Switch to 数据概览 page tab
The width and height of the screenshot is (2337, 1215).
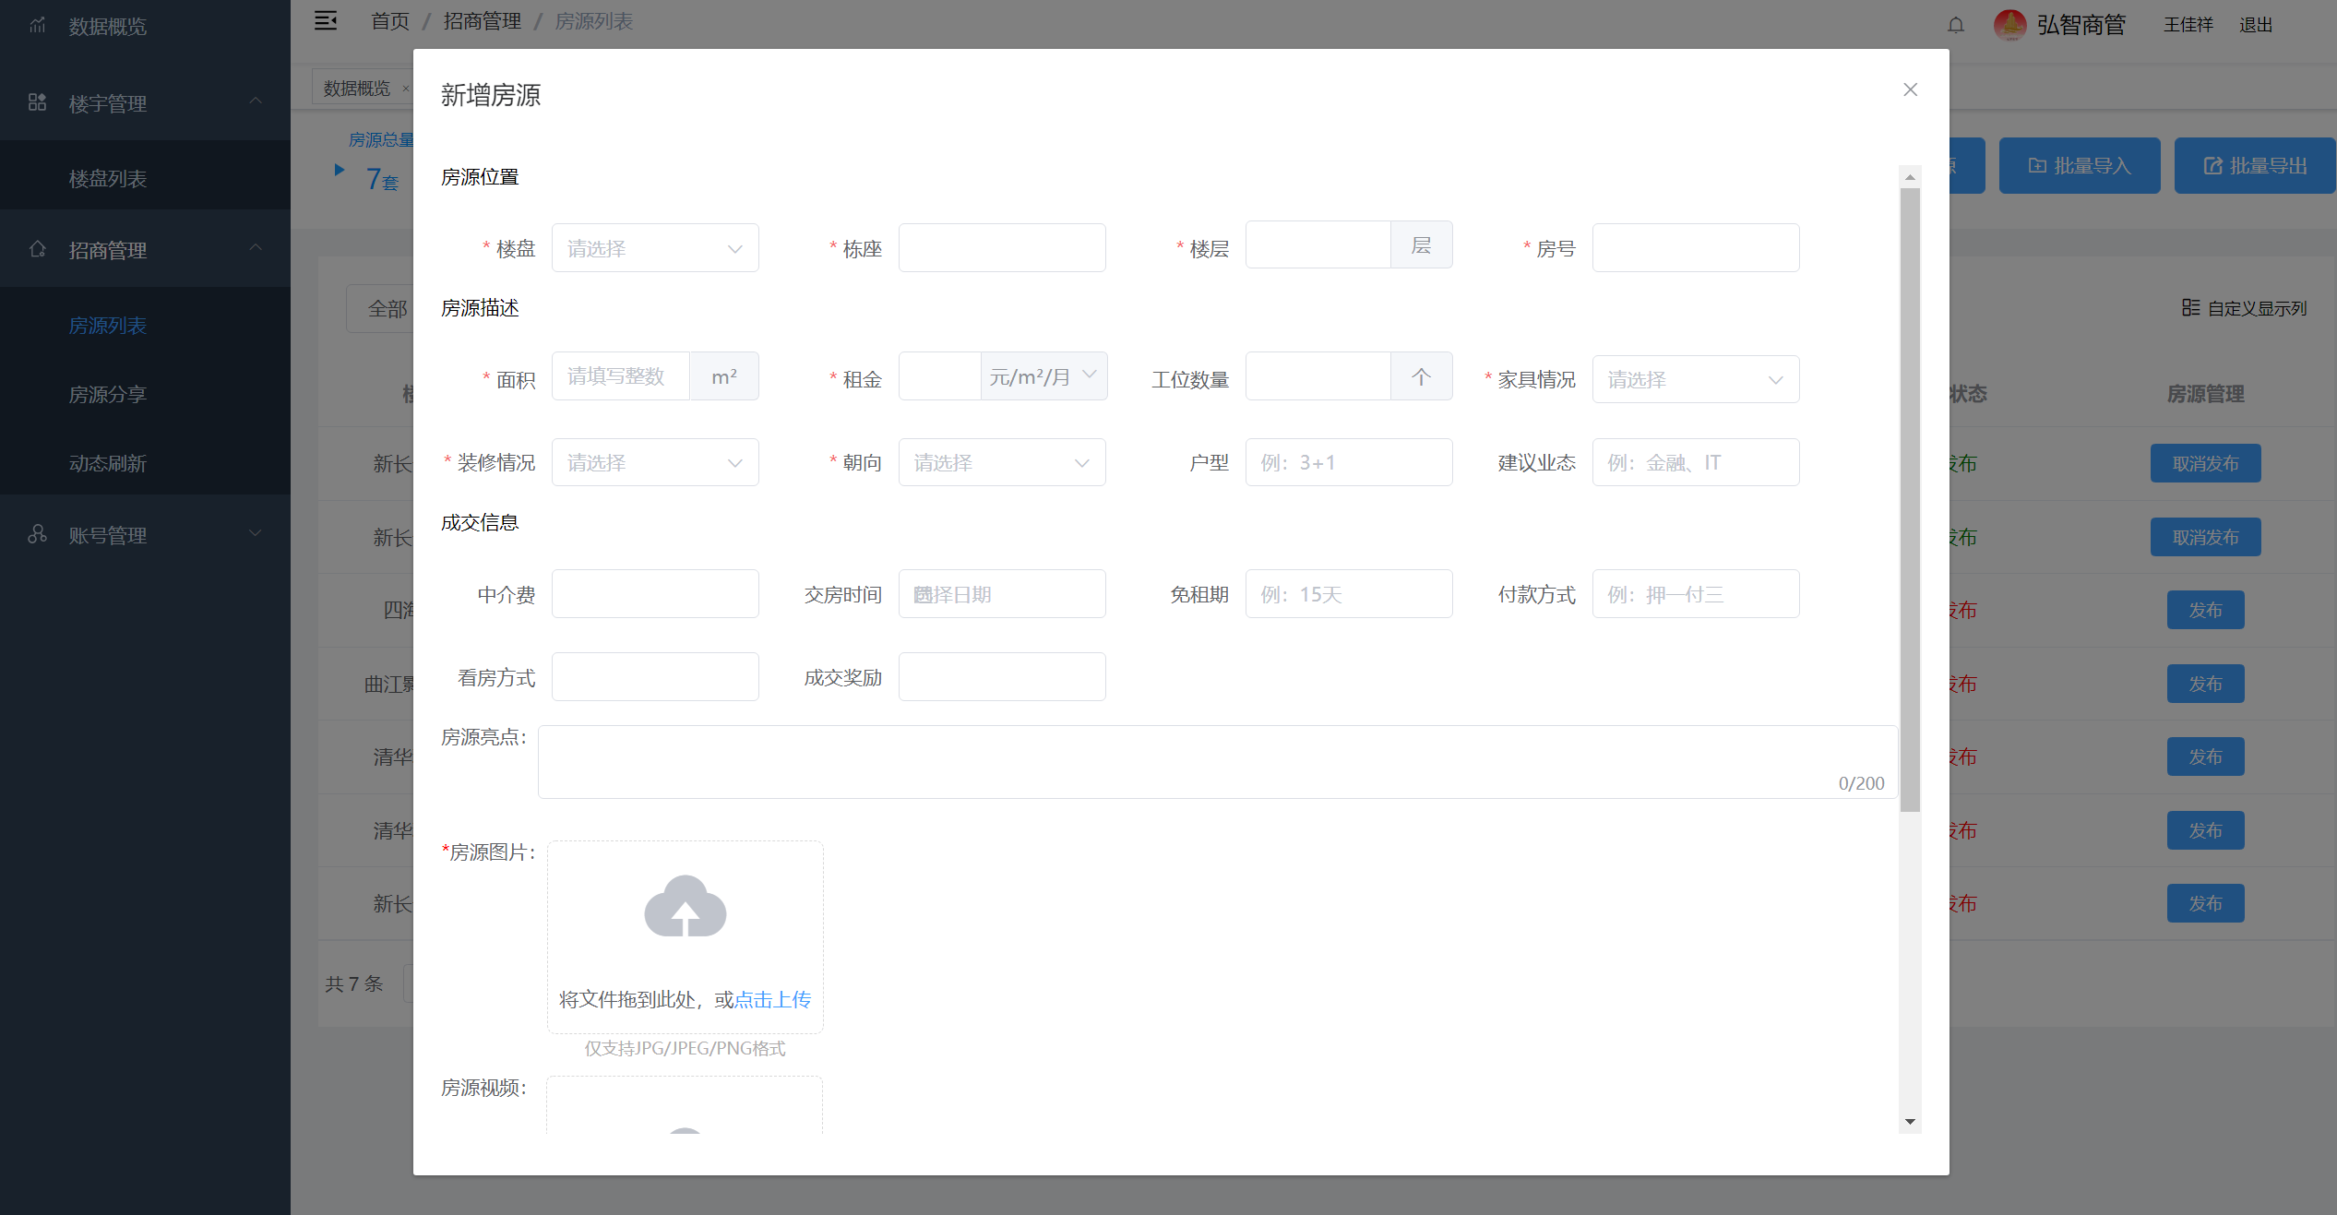tap(358, 88)
